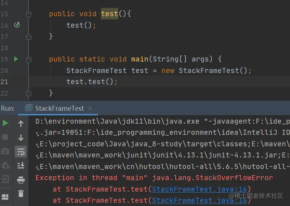Click the main method name on line 19
Viewport: 290px width, 206px height.
pos(140,59)
